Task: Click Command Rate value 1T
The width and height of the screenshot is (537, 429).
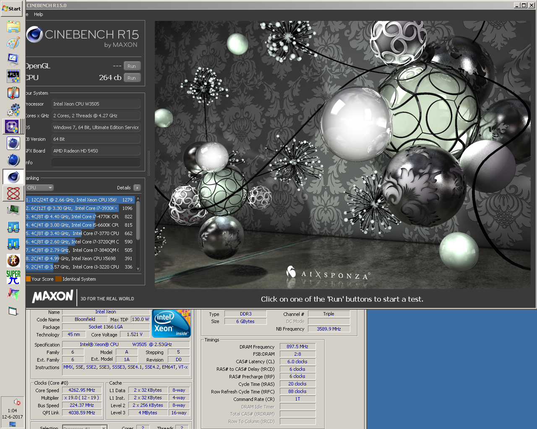Action: point(297,399)
